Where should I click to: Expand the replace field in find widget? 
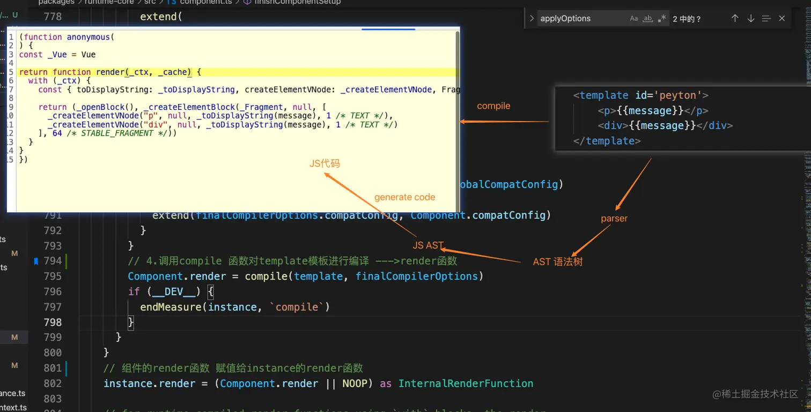pos(532,18)
